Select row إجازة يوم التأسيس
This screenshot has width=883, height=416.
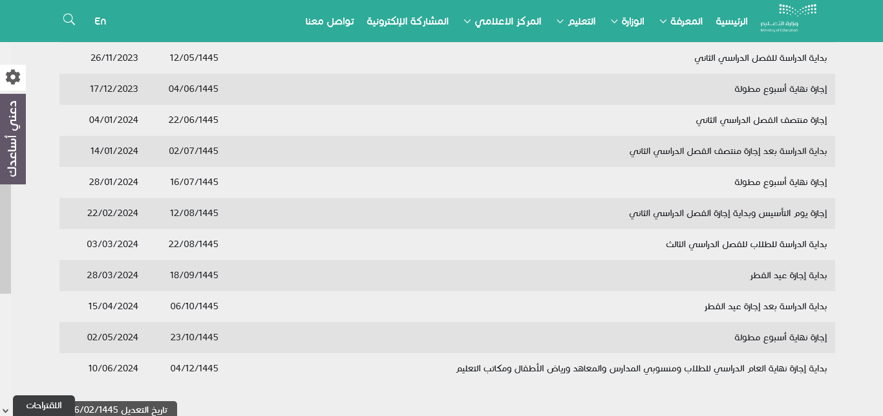coord(447,213)
